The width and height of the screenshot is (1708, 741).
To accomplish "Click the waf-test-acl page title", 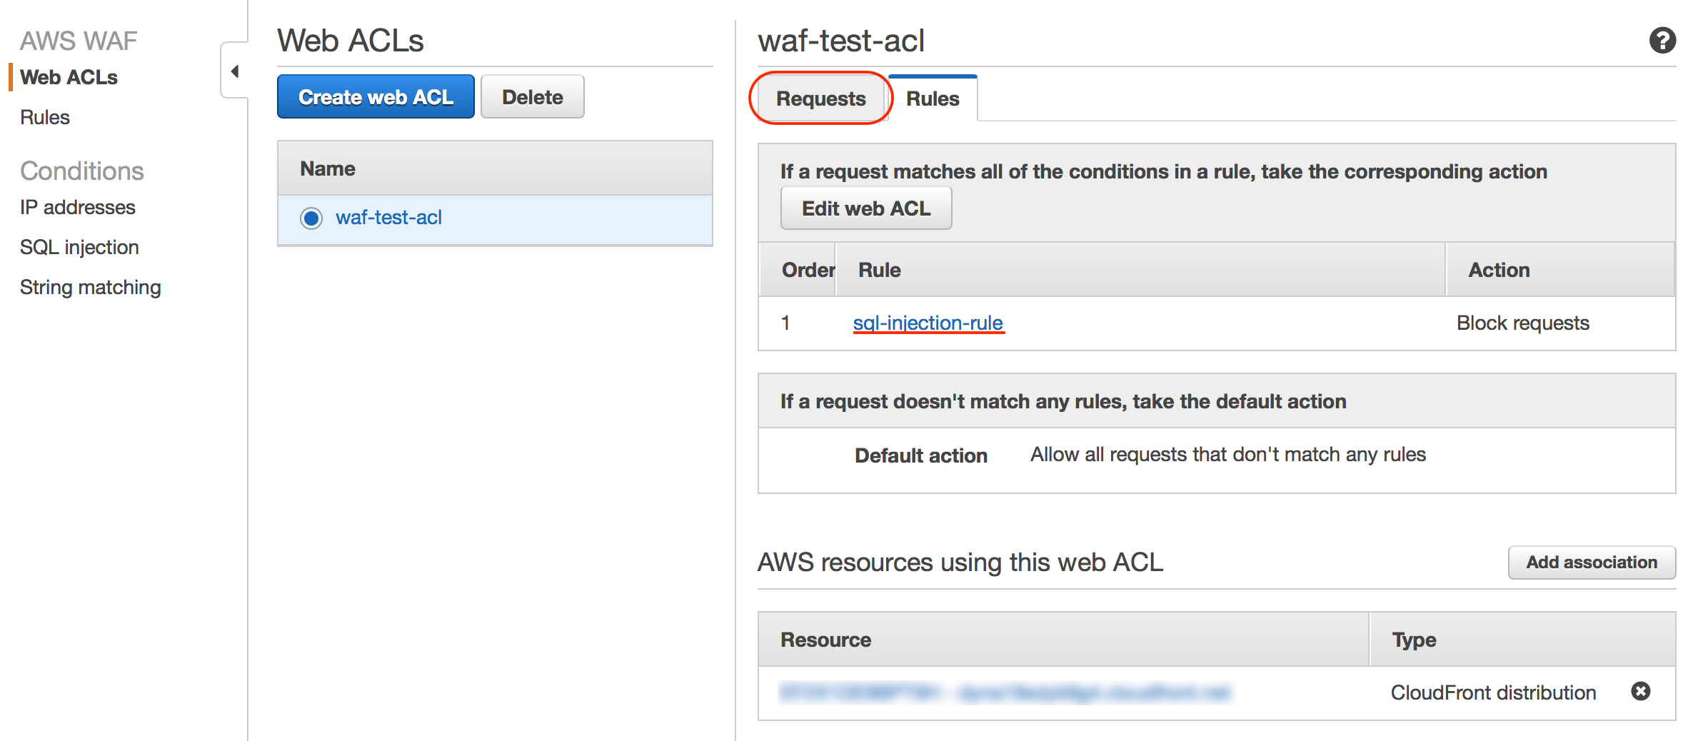I will tap(842, 41).
